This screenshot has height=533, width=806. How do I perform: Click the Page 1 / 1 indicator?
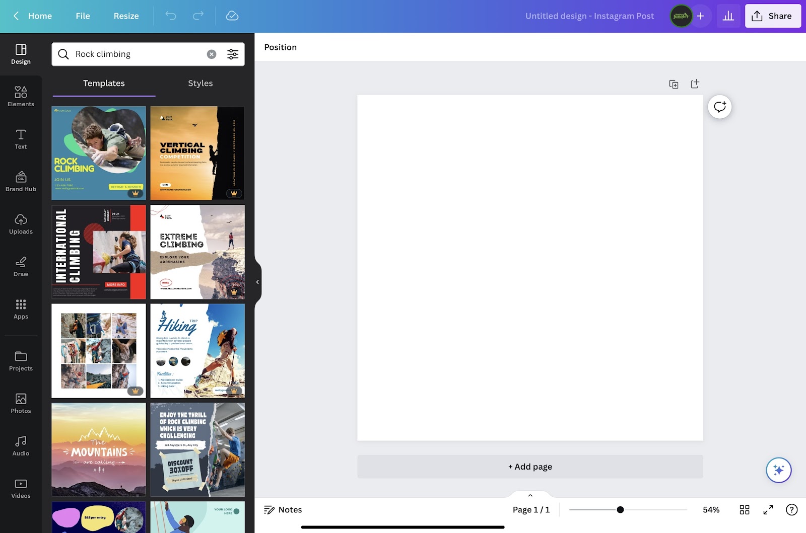[x=531, y=510]
